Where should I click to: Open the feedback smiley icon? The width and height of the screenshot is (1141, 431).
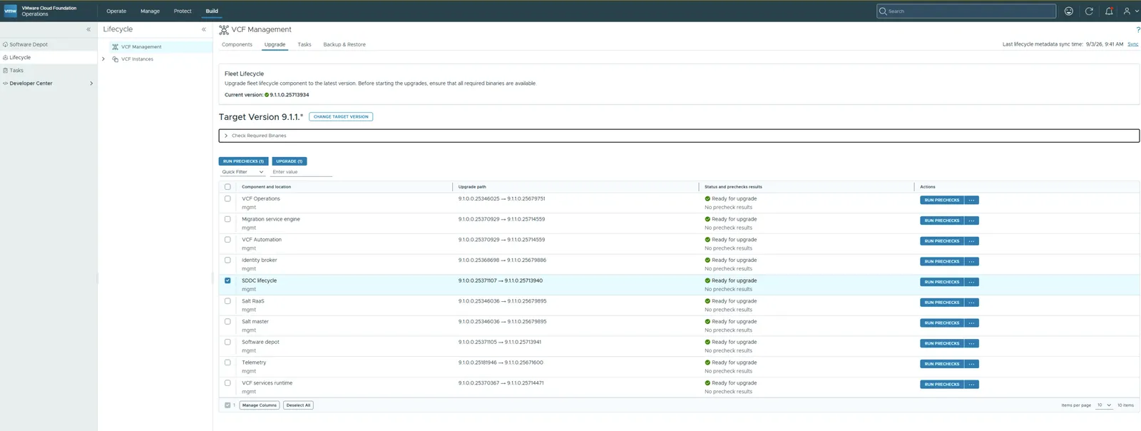tap(1068, 11)
